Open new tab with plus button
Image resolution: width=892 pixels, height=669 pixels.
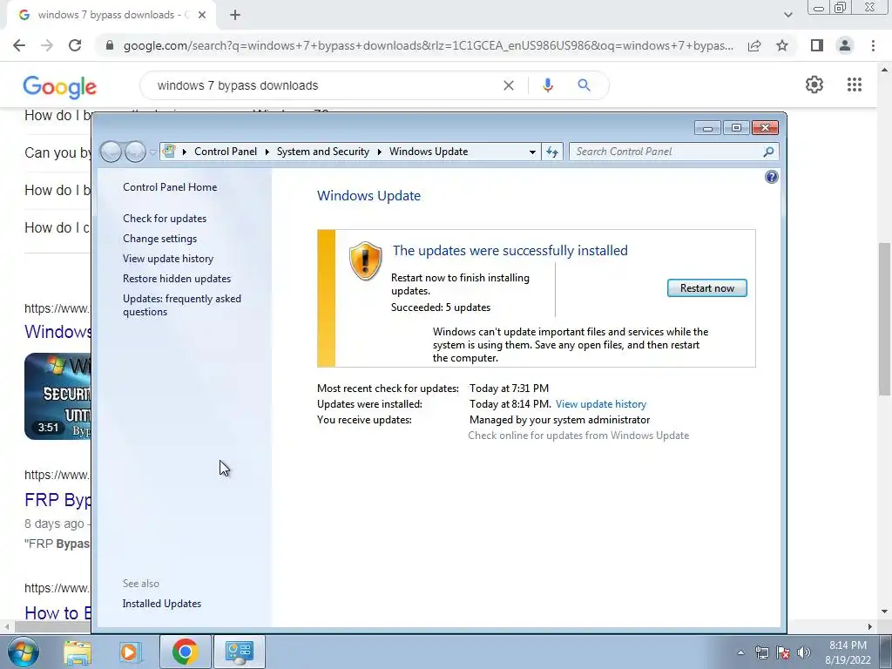(235, 16)
